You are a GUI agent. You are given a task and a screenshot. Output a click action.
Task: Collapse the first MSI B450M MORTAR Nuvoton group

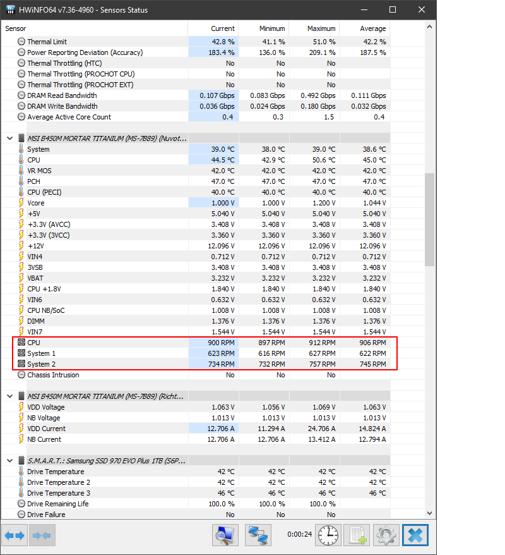[9, 138]
